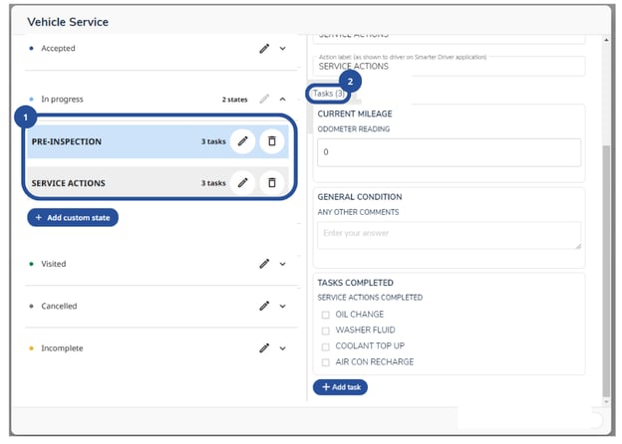Click 3 tasks count on PRE-INSPECTION row

tap(213, 141)
